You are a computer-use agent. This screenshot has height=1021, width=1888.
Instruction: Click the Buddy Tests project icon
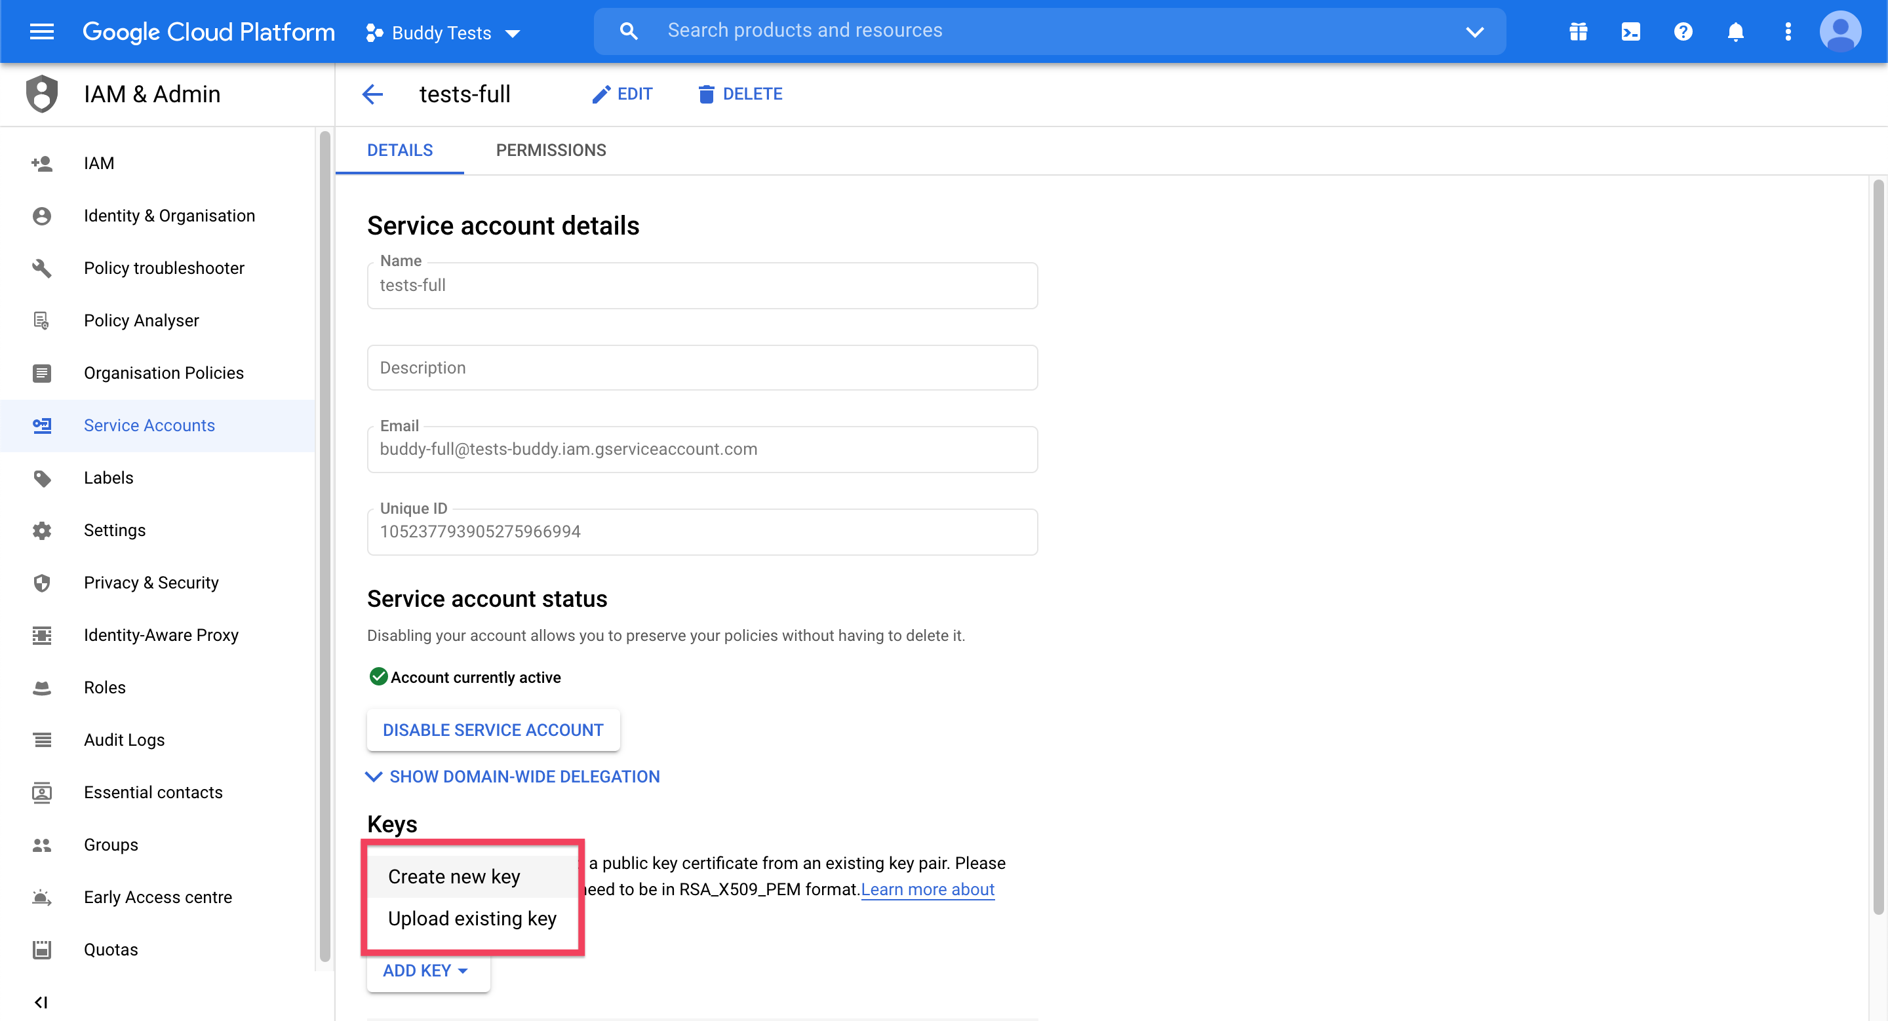pyautogui.click(x=374, y=32)
